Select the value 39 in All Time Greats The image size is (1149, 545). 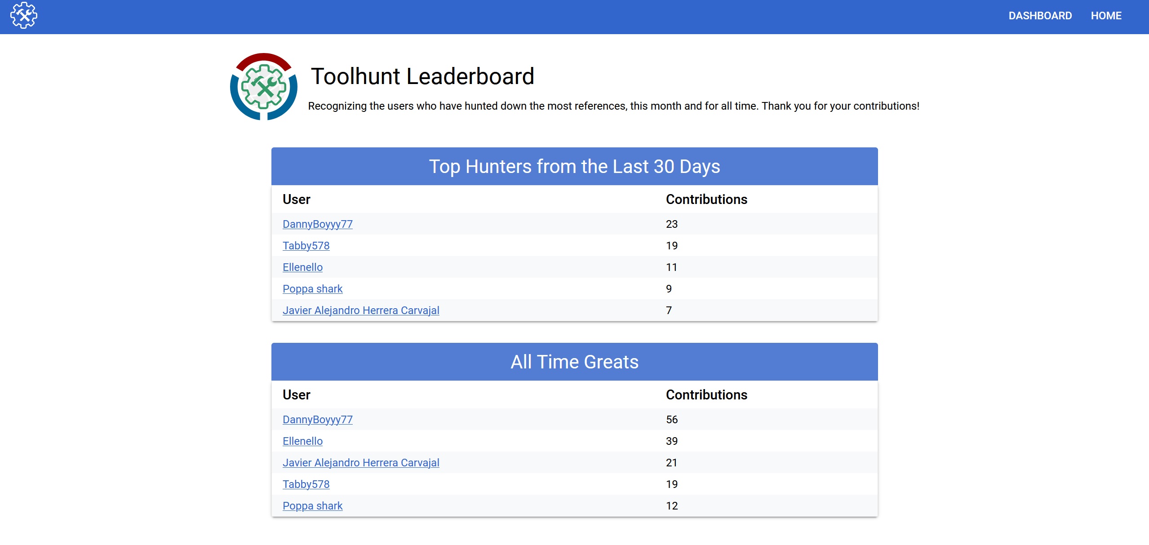672,441
